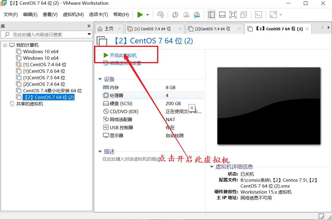Image resolution: width=332 pixels, height=220 pixels.
Task: Open the console view icon
Action: pyautogui.click(x=259, y=15)
